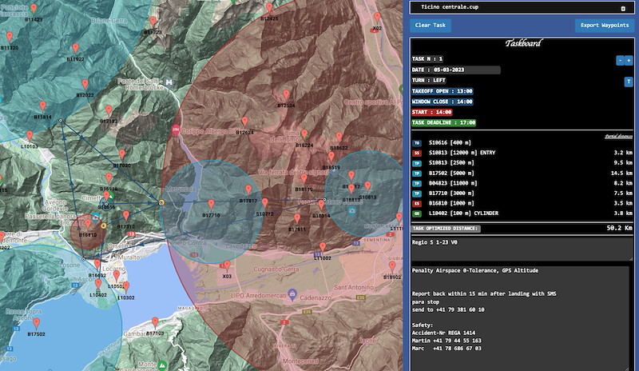Click the TP badge beside B04823 [11000 m]
Viewport: 639px width, 371px height.
pyautogui.click(x=416, y=183)
